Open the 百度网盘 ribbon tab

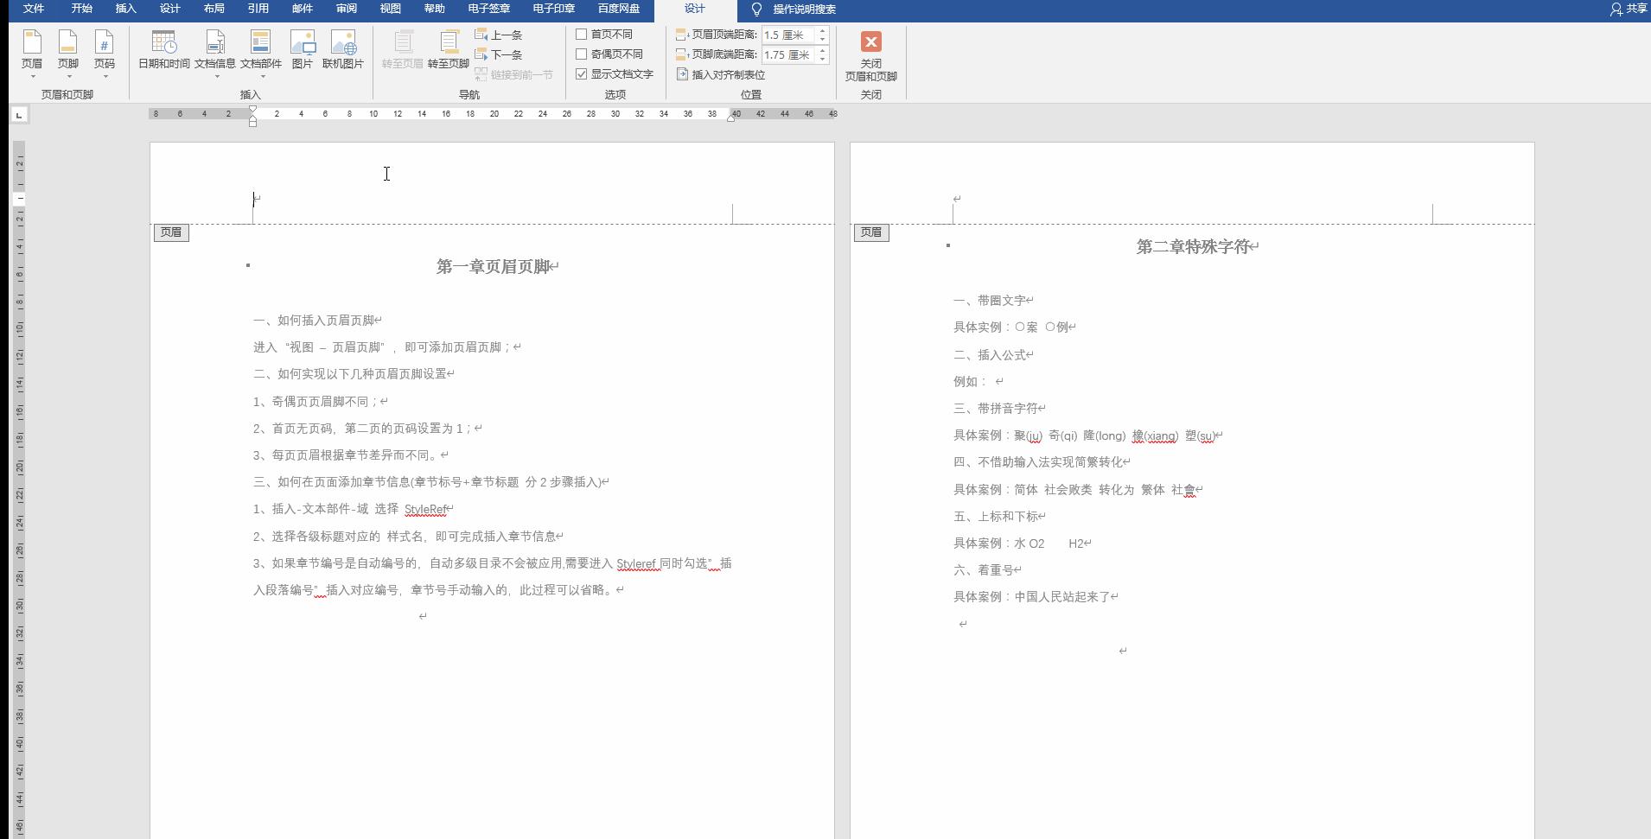(x=616, y=10)
